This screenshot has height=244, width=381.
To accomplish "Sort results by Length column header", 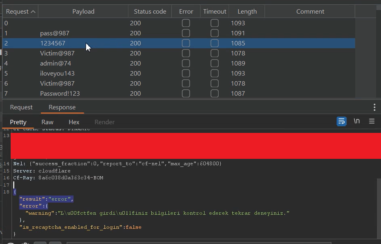I will click(x=247, y=11).
